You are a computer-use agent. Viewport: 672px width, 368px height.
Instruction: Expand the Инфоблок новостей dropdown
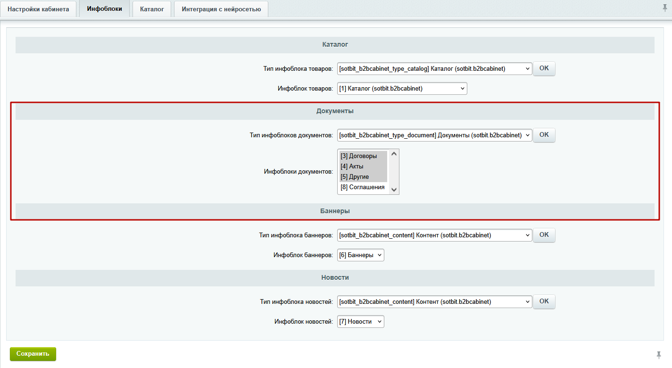point(361,322)
